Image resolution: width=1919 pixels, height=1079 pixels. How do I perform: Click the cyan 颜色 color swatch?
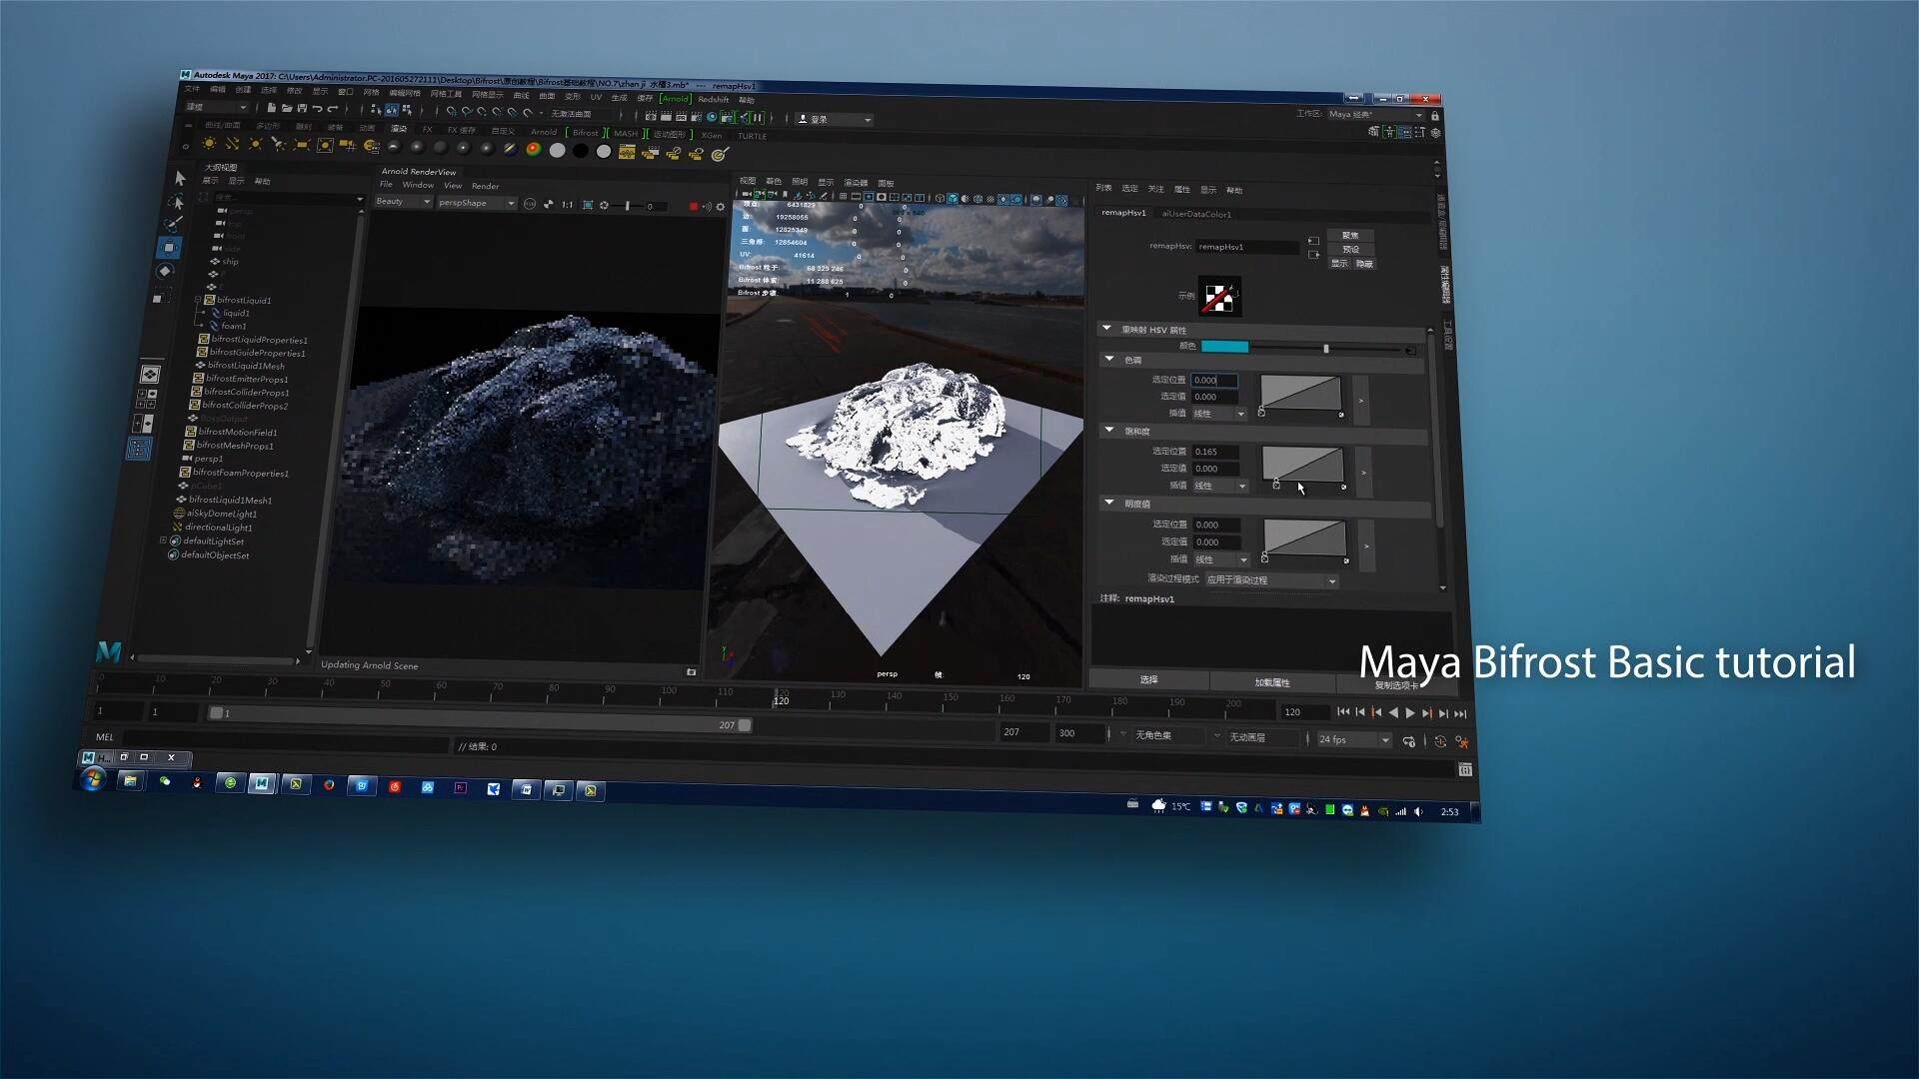click(x=1224, y=347)
